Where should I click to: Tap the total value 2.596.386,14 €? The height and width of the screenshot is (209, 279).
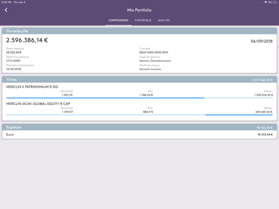27,40
